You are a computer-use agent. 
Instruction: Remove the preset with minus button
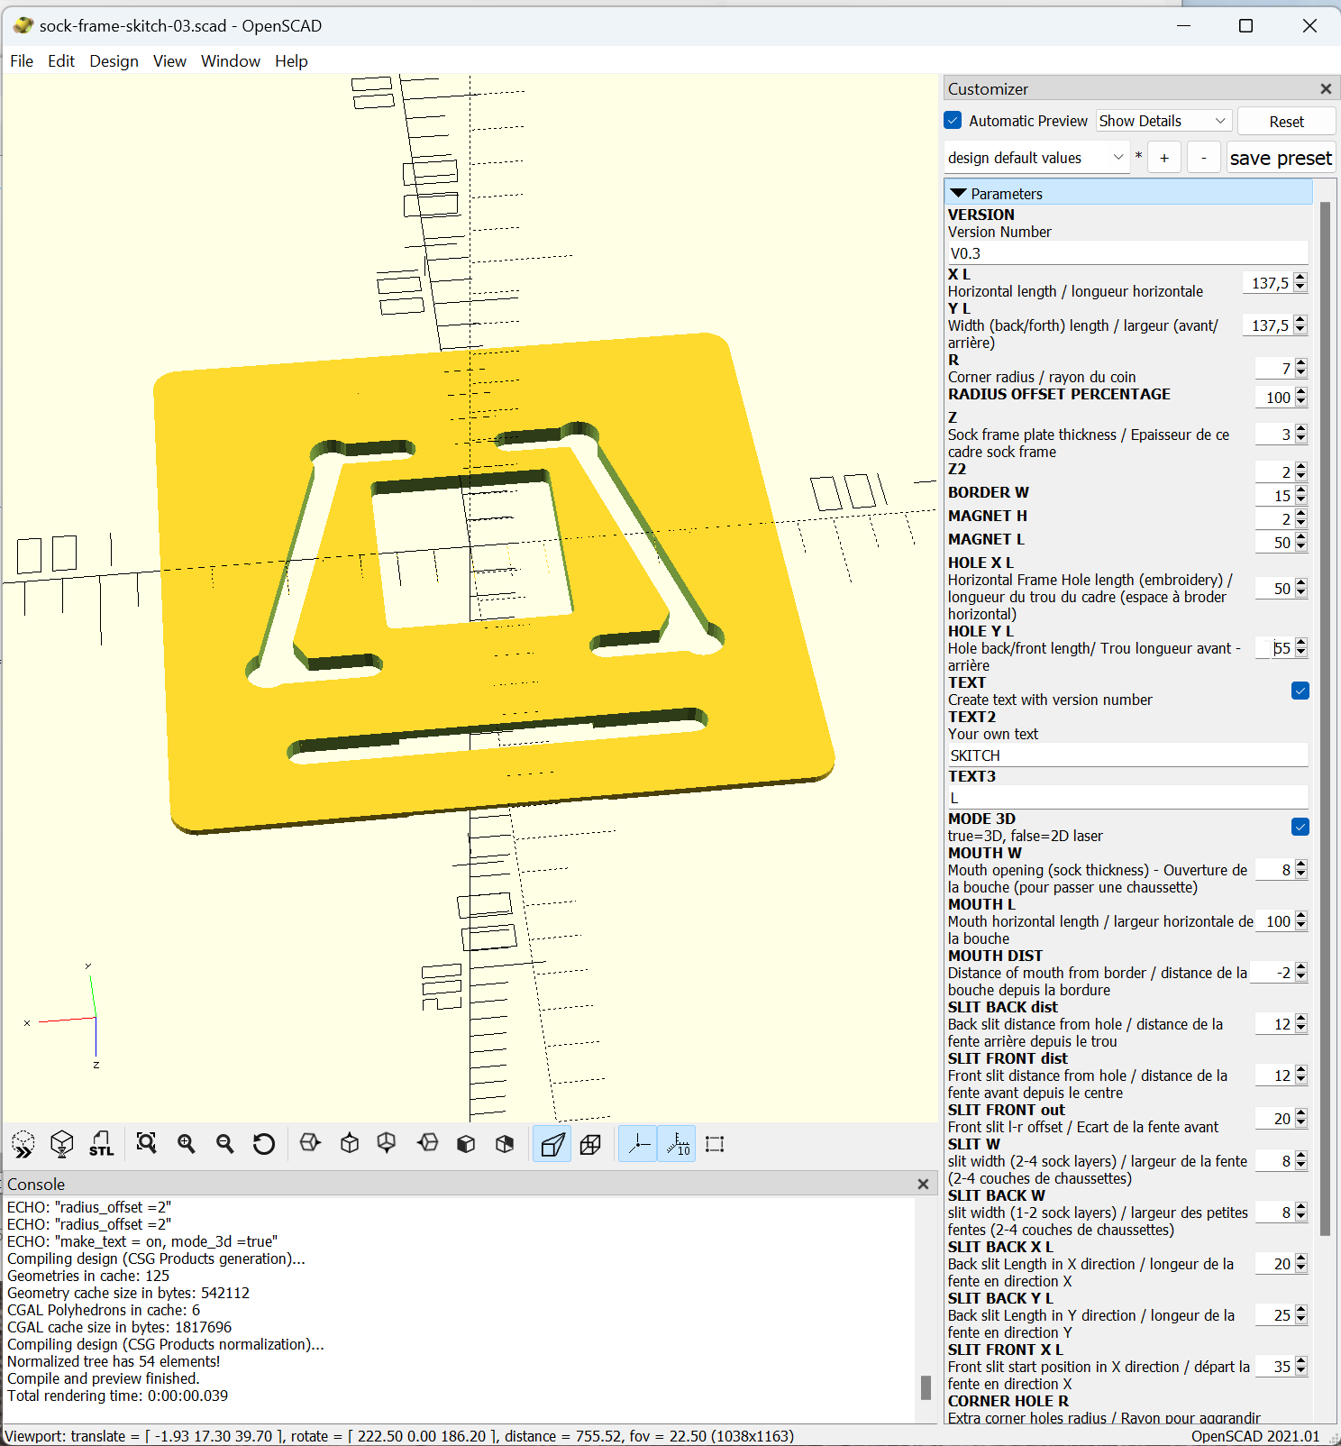1204,158
